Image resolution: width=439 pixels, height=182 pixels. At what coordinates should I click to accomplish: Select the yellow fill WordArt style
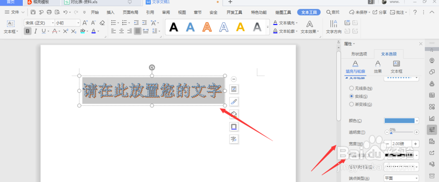(x=241, y=27)
